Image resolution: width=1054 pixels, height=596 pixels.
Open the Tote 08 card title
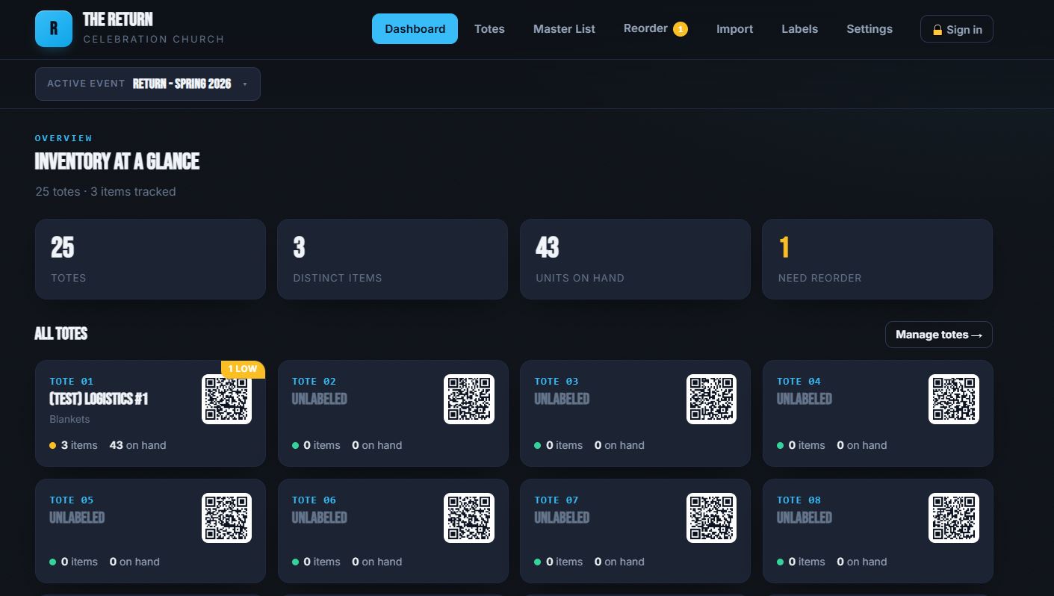click(804, 518)
